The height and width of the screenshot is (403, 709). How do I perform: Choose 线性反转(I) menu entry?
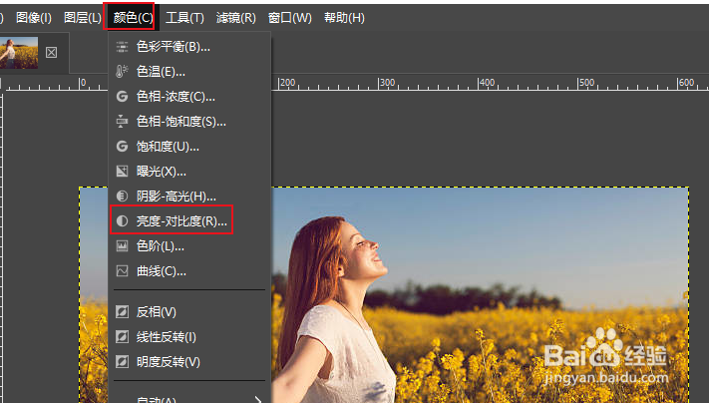(x=189, y=336)
